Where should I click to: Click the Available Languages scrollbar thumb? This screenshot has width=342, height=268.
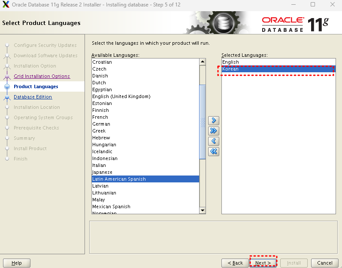(x=203, y=122)
